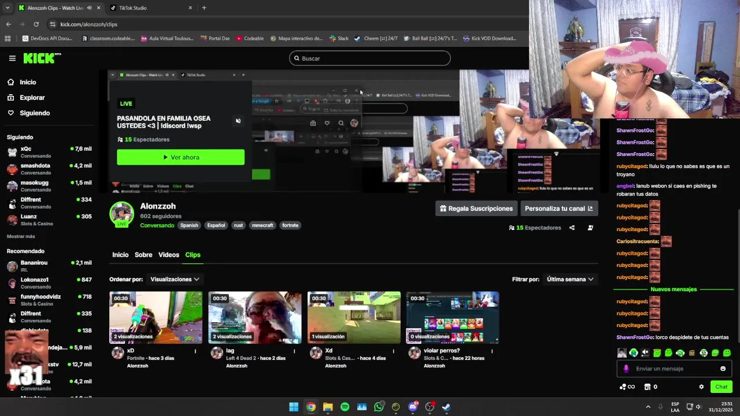
Task: Expand Mostrar más in Siguiendo list
Action: click(21, 236)
